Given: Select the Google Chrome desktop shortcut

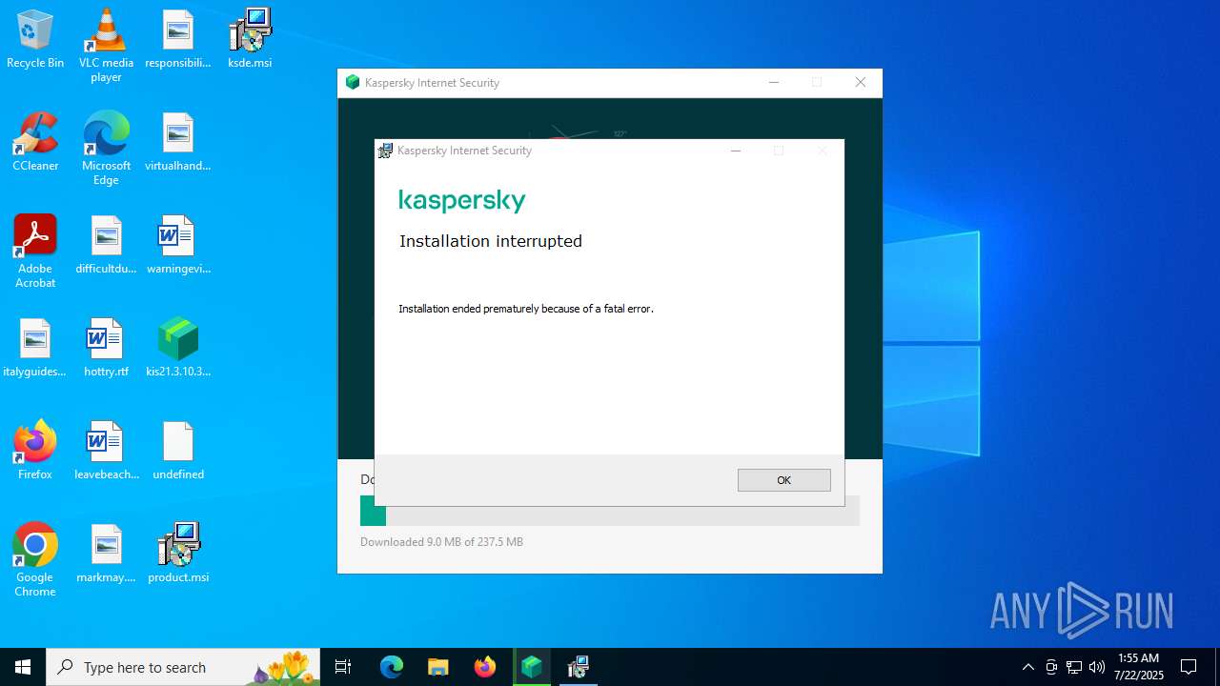Looking at the screenshot, I should pyautogui.click(x=35, y=560).
